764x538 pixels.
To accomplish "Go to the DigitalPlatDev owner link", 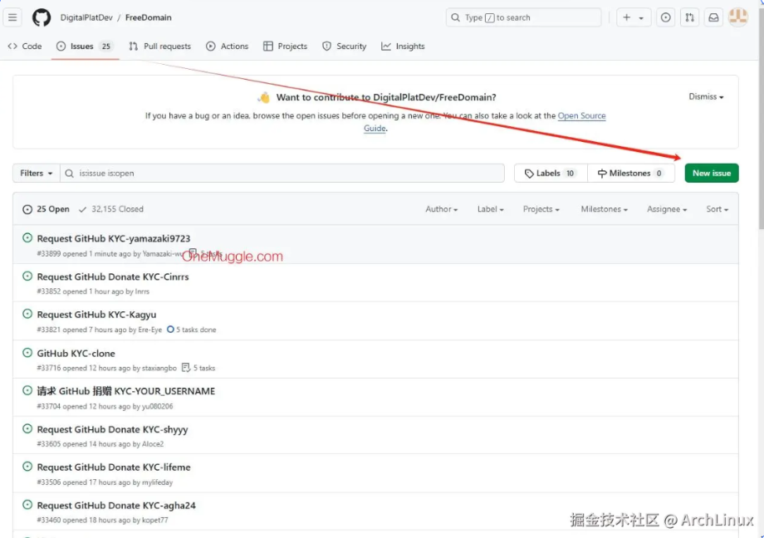I will pyautogui.click(x=86, y=17).
